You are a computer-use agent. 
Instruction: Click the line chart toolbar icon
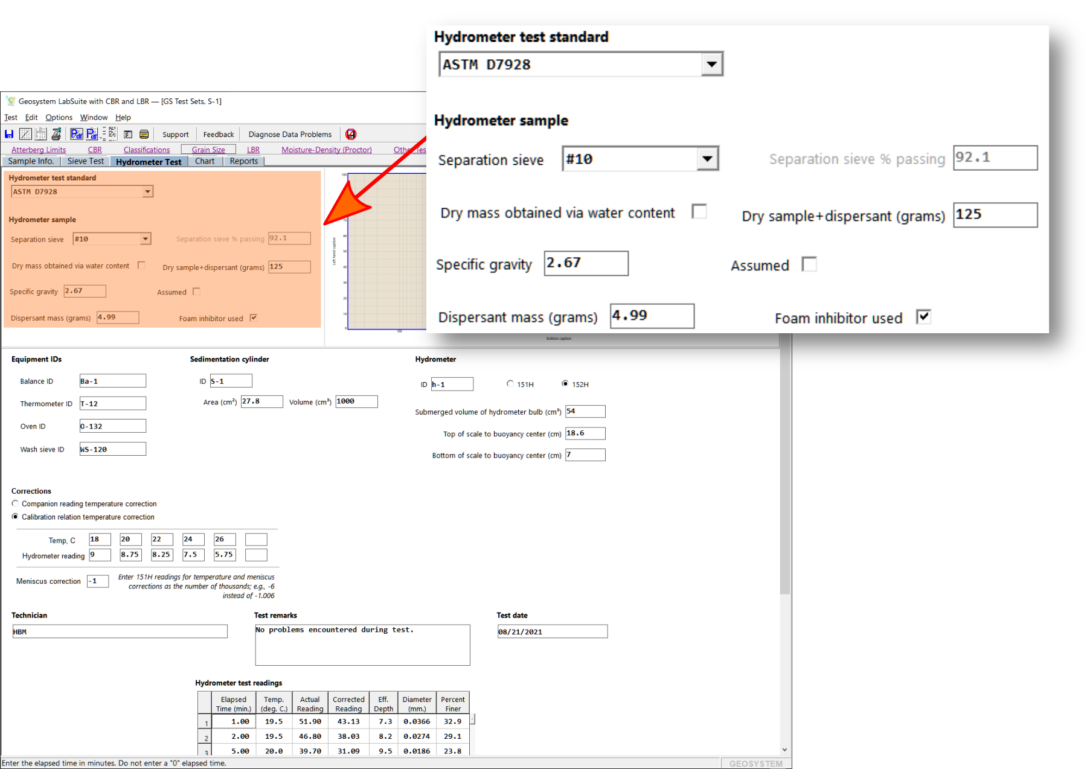coord(25,134)
